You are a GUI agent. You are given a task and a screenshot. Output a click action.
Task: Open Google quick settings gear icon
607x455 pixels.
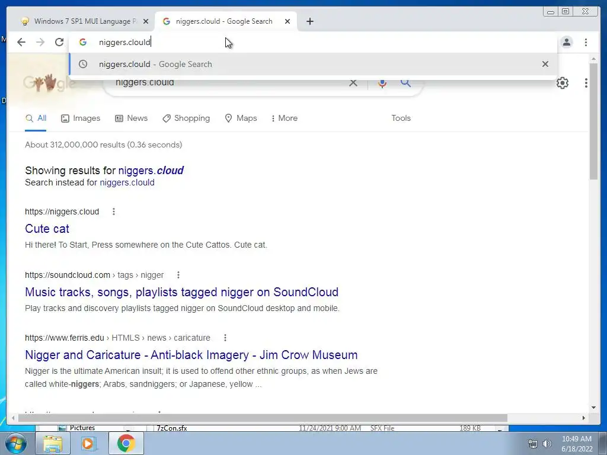click(563, 83)
